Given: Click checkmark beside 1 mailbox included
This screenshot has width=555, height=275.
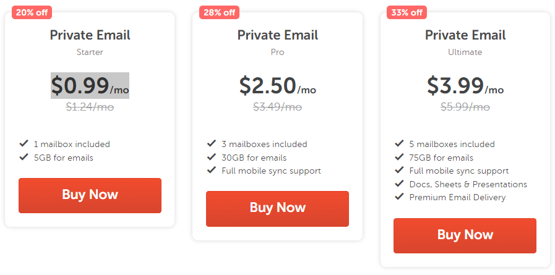Looking at the screenshot, I should 24,144.
